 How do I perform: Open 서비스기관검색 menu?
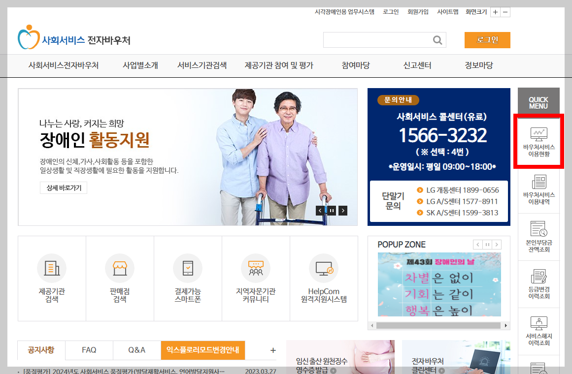pos(202,65)
